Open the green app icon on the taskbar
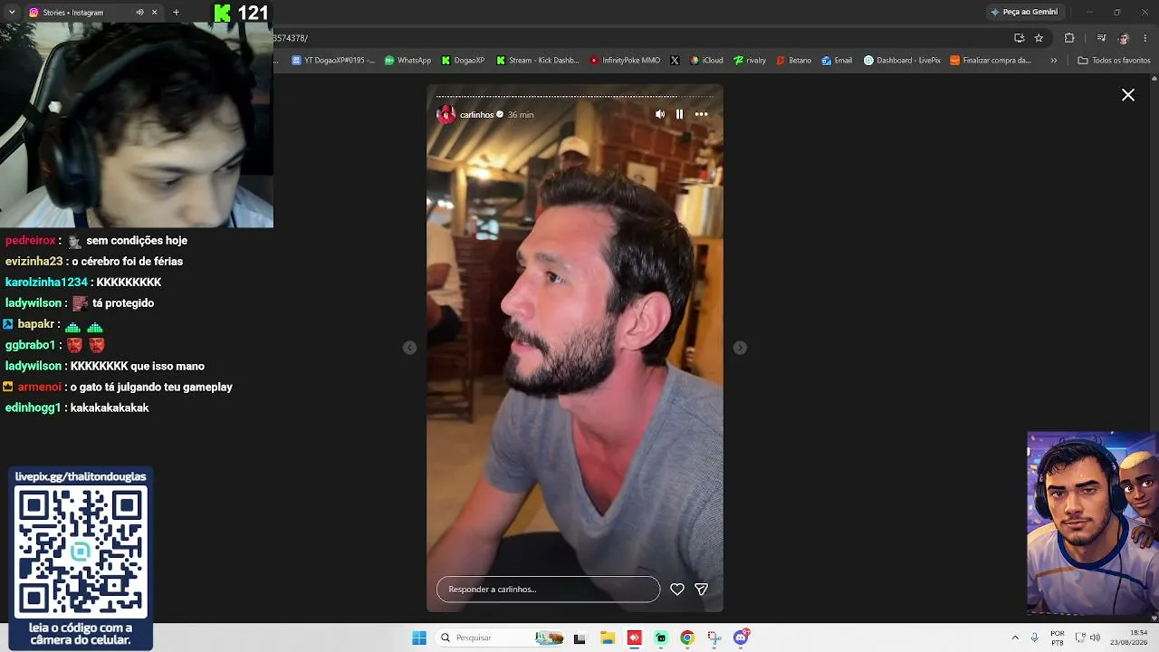 tap(661, 638)
